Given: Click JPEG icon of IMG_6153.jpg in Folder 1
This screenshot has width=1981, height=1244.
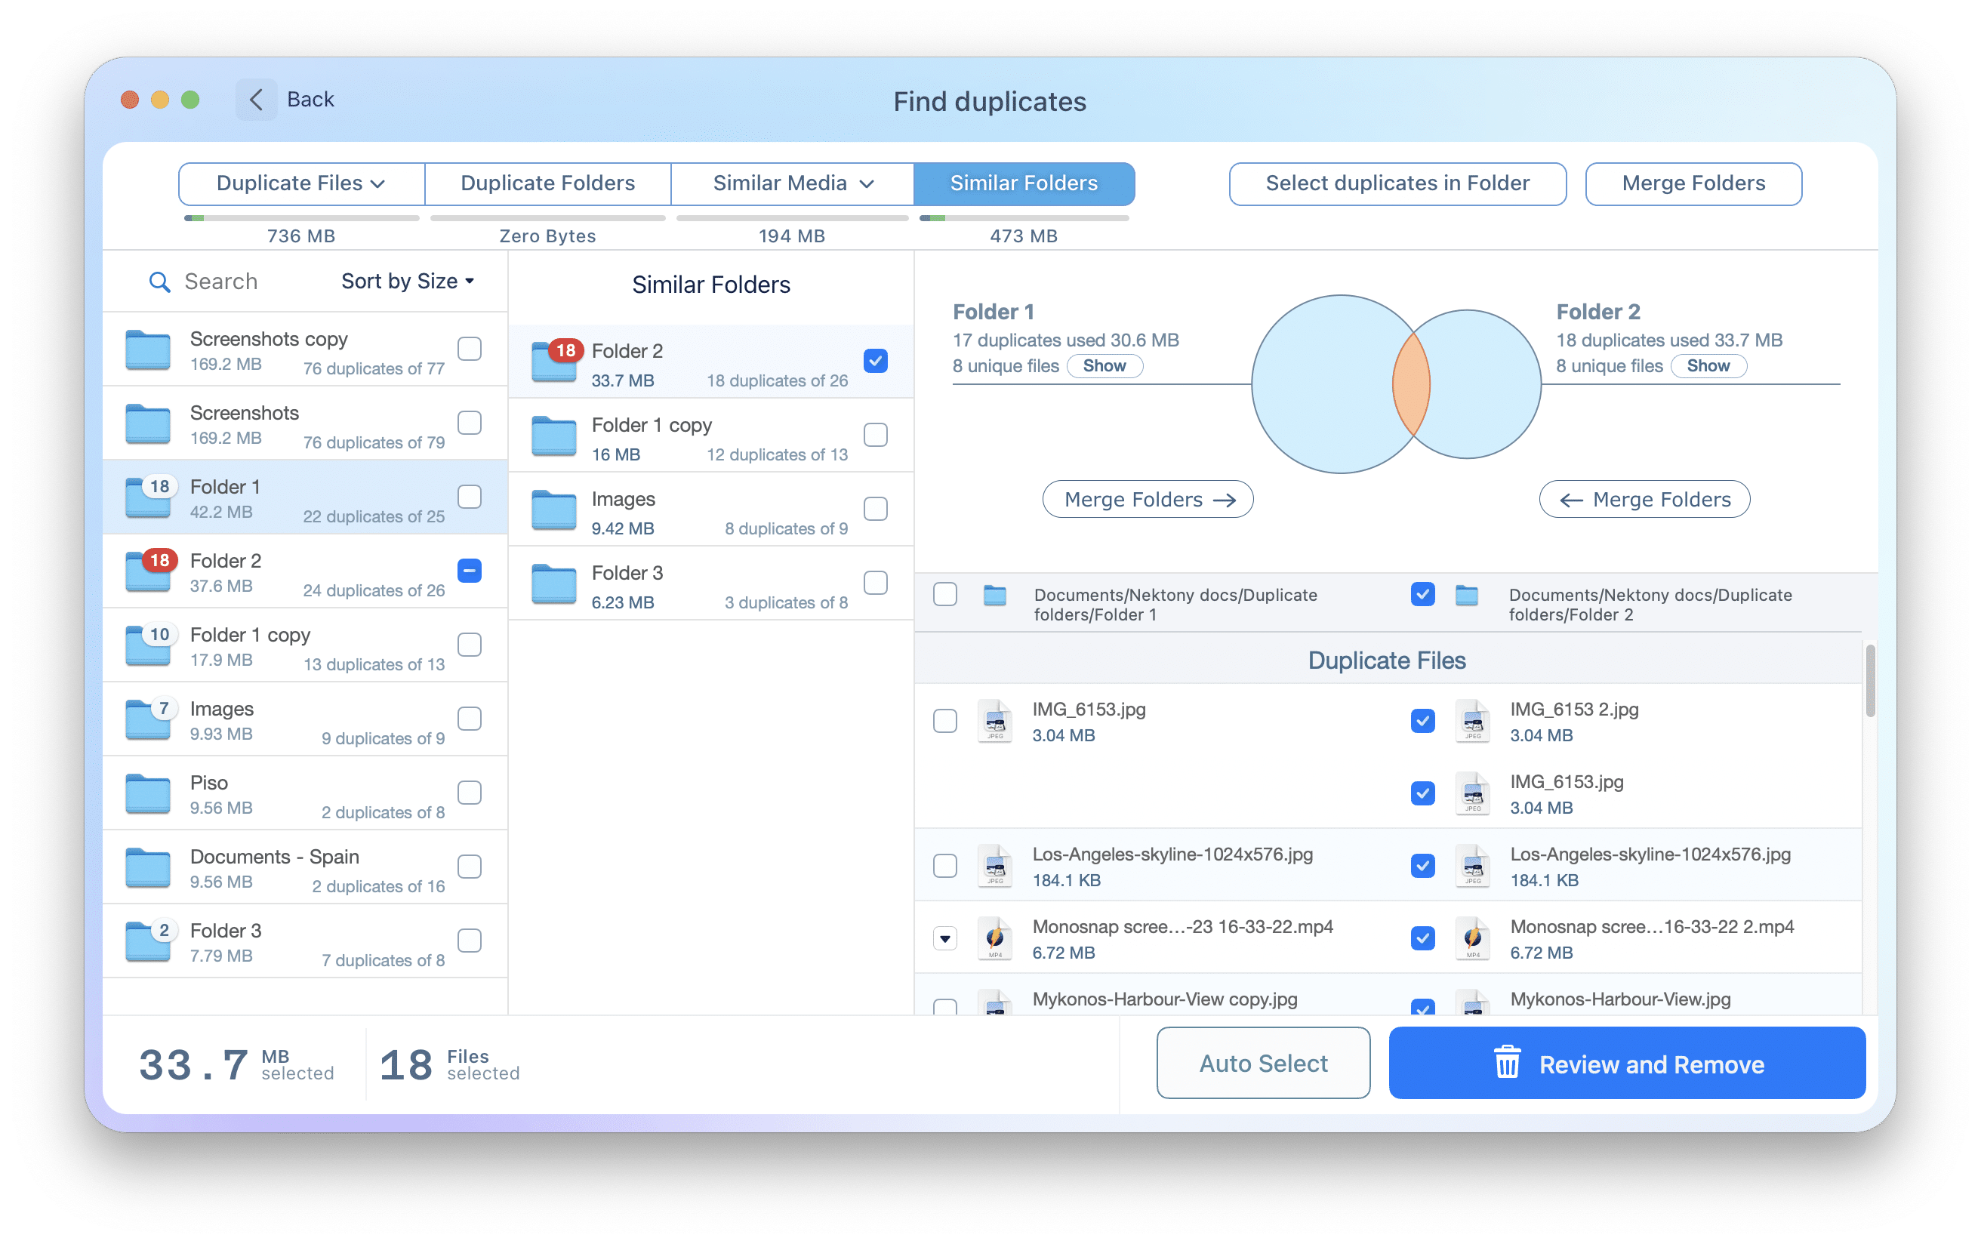Looking at the screenshot, I should [996, 722].
